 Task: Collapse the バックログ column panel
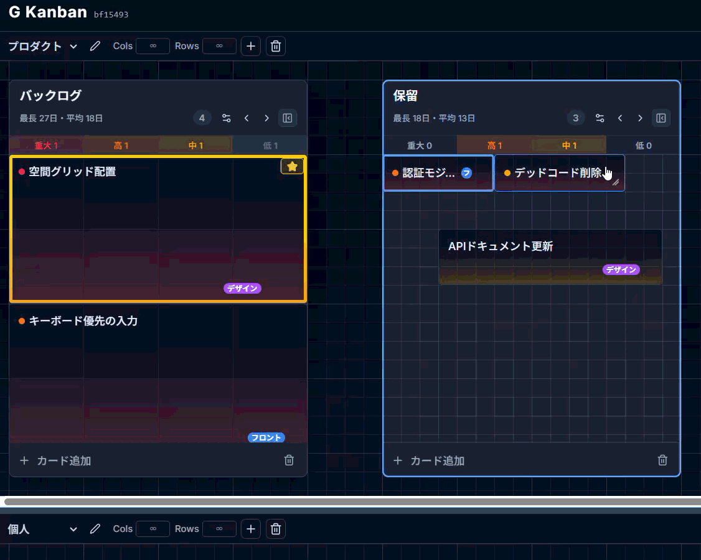(x=288, y=118)
